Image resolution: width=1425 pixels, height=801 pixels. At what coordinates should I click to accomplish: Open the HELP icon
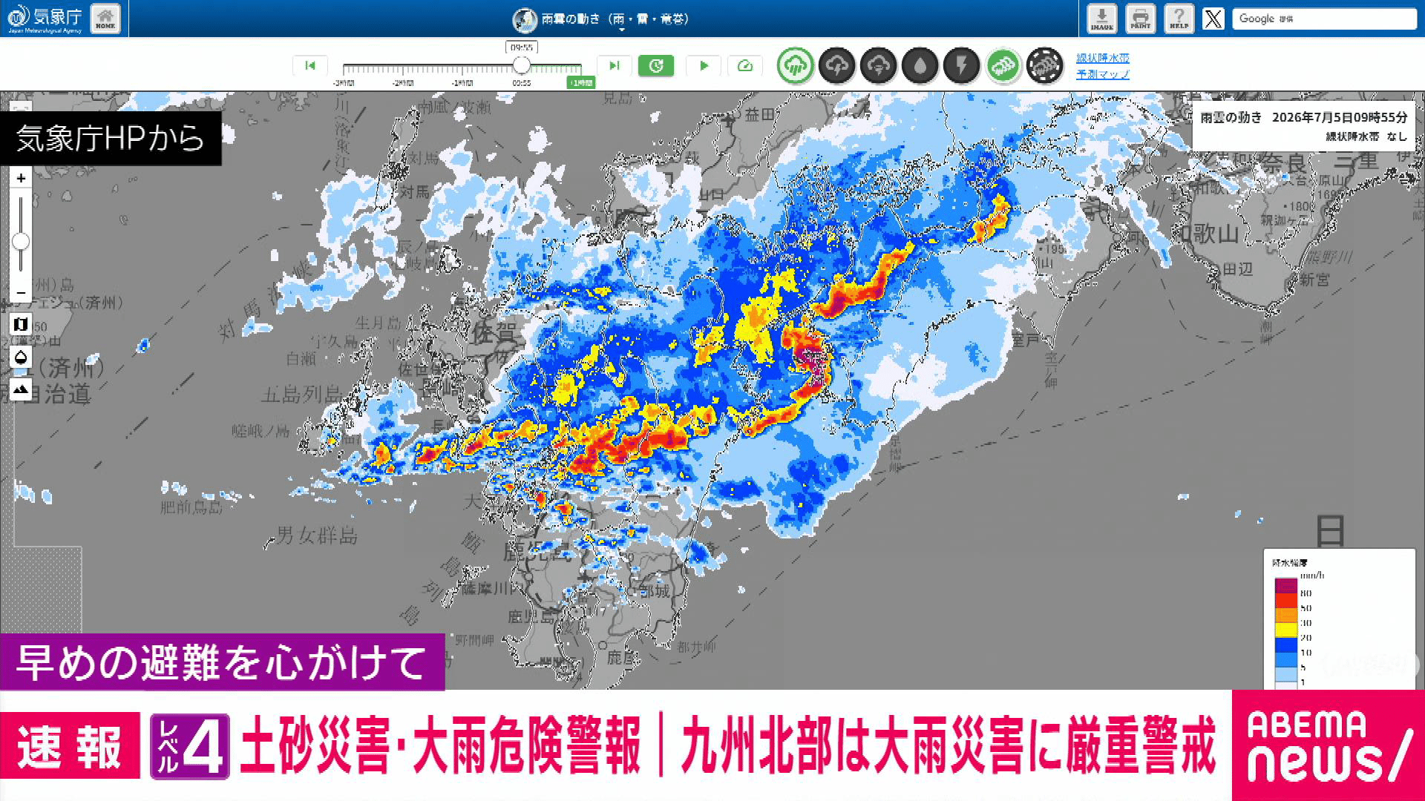1179,19
